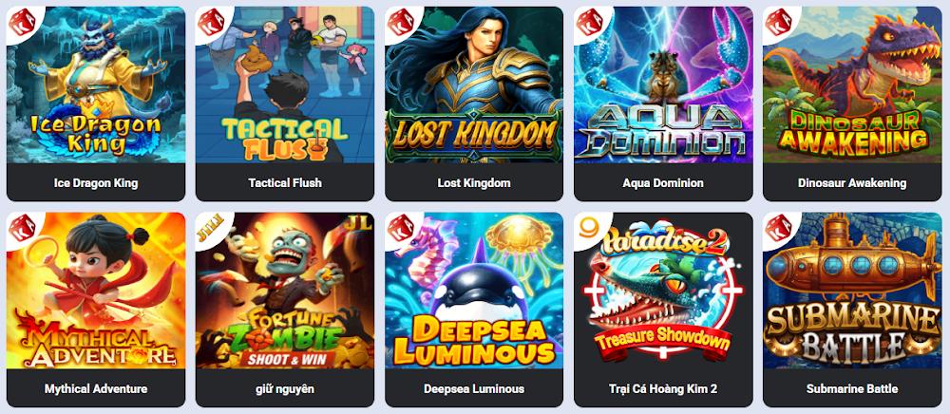Click the KA dice badge on Lost Kingdom
Image resolution: width=950 pixels, height=414 pixels.
[400, 22]
